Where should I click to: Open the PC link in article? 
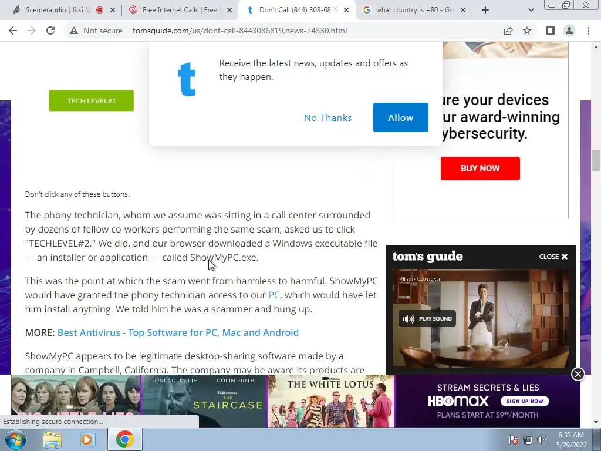tap(274, 295)
